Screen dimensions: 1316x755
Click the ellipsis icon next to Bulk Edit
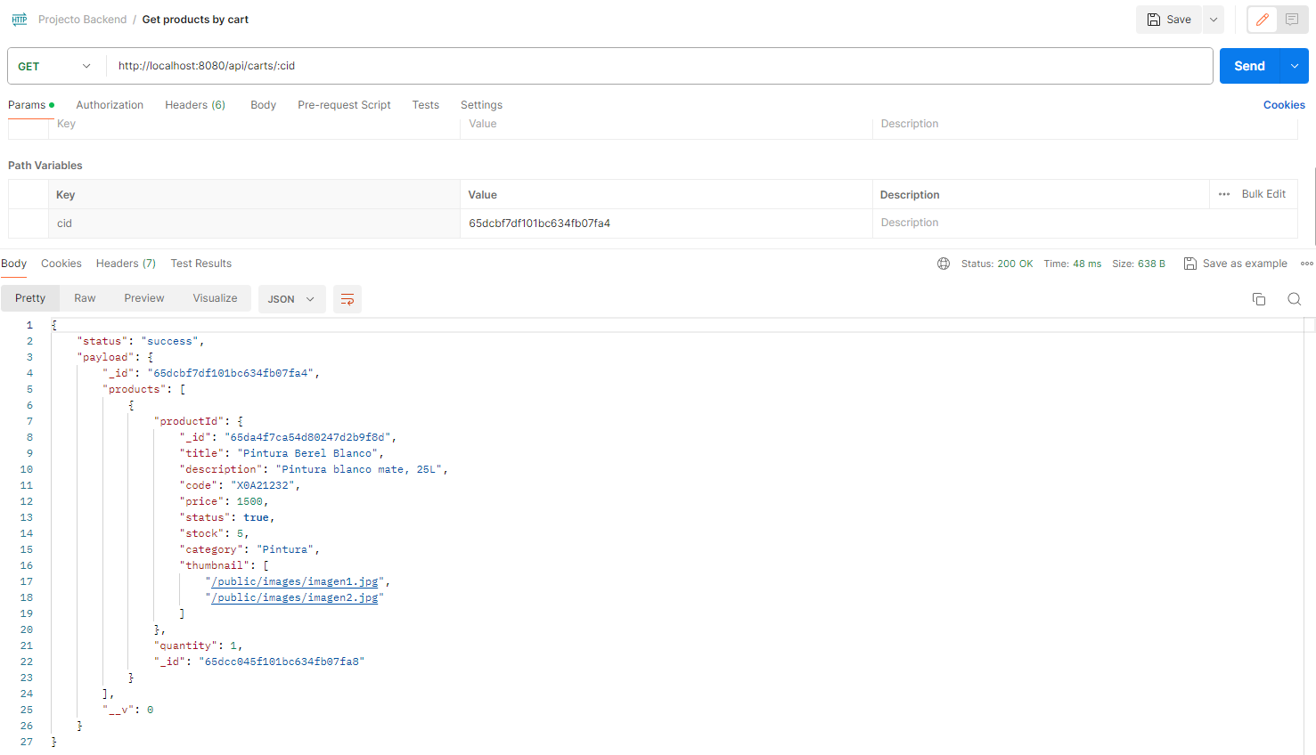point(1223,194)
